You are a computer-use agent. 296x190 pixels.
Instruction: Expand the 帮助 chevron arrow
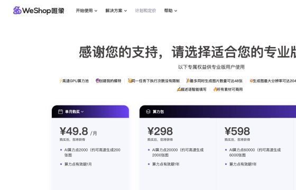coord(175,11)
